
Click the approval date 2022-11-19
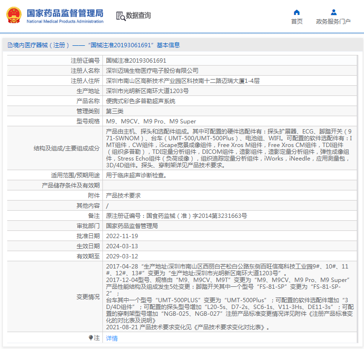(122, 236)
